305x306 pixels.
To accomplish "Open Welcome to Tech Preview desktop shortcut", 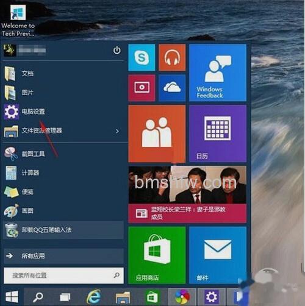I will tap(18, 20).
